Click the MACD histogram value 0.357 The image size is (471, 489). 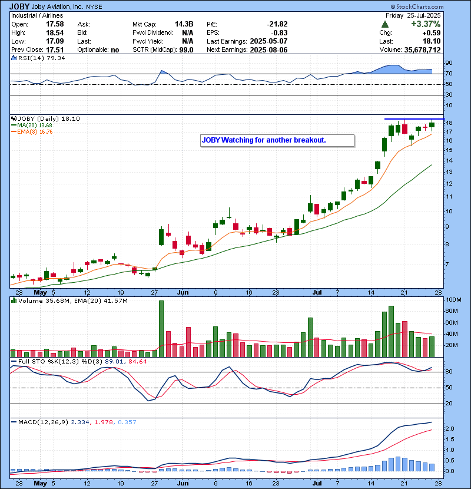pyautogui.click(x=127, y=422)
